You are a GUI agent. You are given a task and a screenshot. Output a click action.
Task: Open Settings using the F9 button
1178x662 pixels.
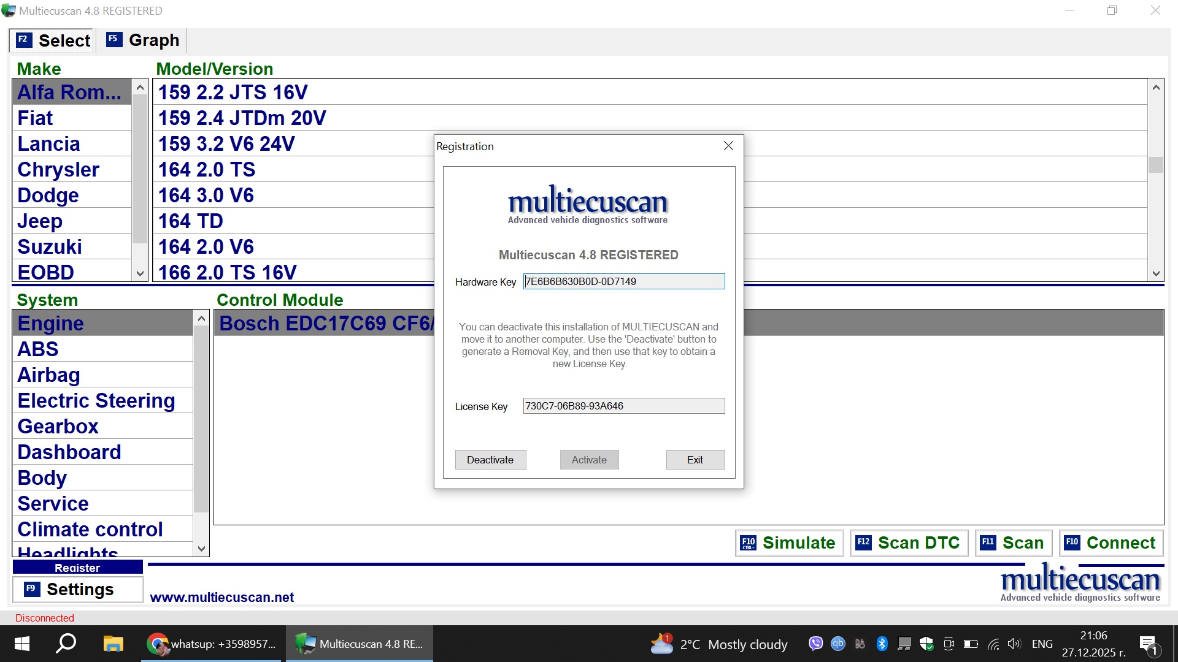(77, 589)
